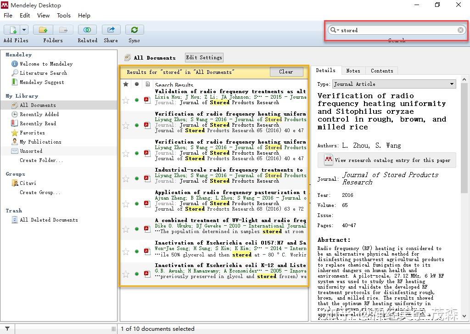
Task: Open the Tools menu
Action: click(63, 15)
